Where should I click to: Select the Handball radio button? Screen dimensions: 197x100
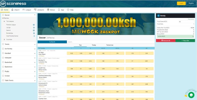[x=3, y=53]
